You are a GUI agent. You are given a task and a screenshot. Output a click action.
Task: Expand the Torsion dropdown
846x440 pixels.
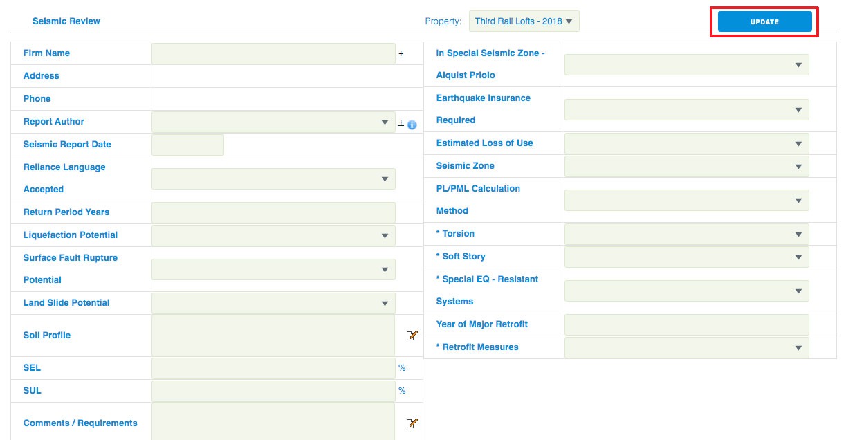coord(687,234)
